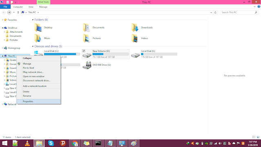Viewport: 261px width, 147px height.
Task: Open Paint from the taskbar
Action: tap(134, 143)
